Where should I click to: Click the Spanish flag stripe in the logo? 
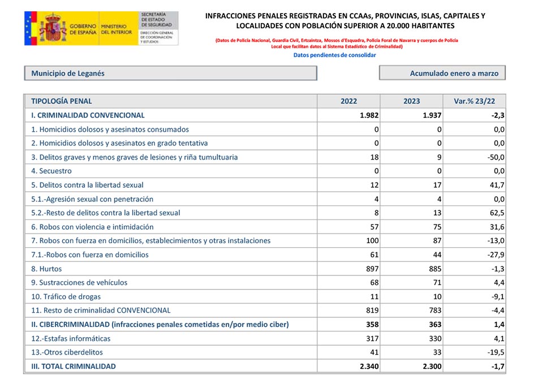coord(32,28)
